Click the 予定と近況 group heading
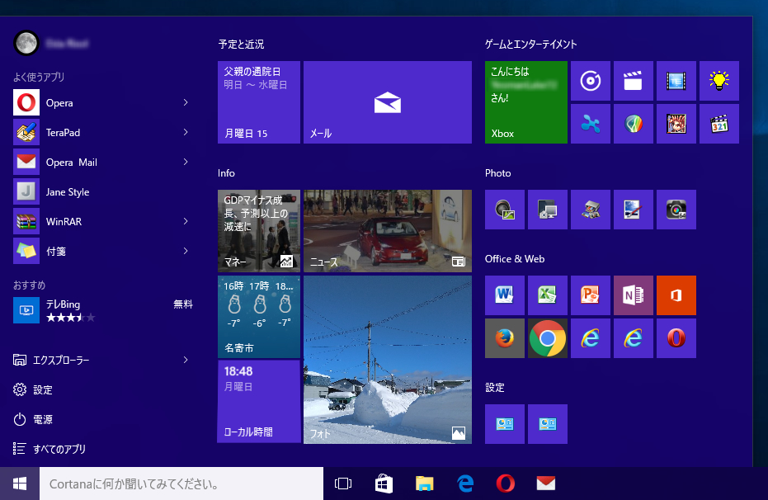 point(241,44)
